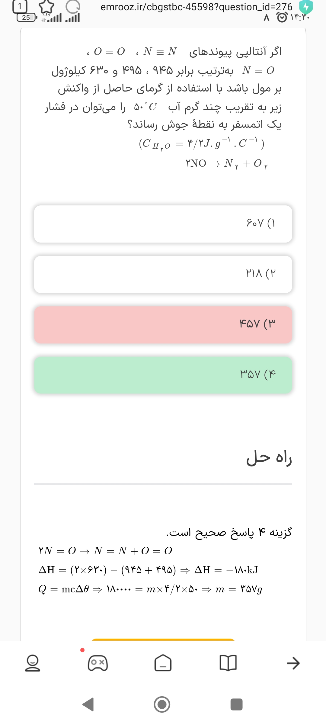The width and height of the screenshot is (326, 725).
Task: Tap the green shield lightning icon
Action: [306, 7]
